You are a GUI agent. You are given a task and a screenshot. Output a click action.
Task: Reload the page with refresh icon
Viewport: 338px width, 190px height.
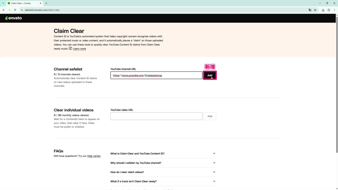15,10
